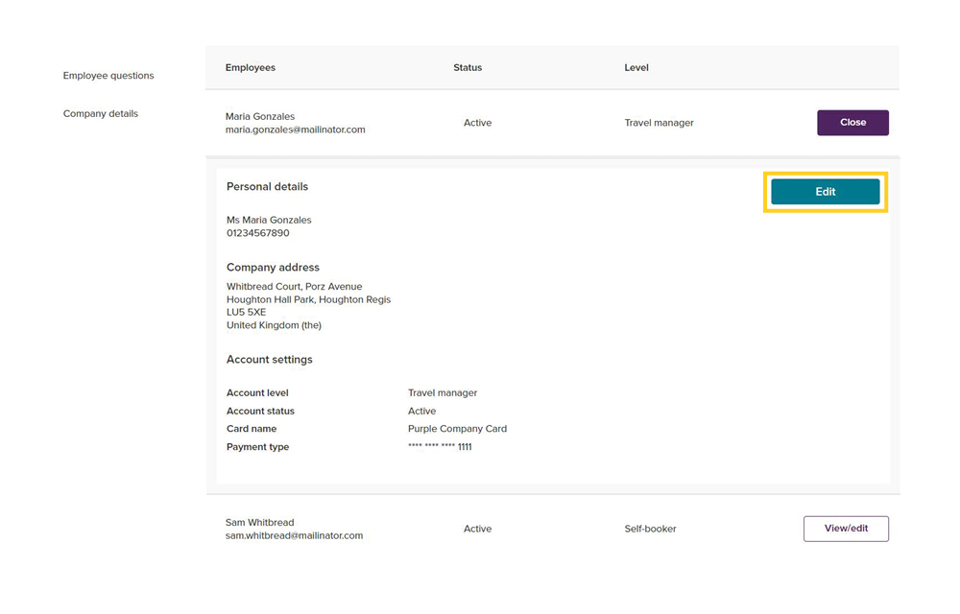Screen dimensions: 960x614
Task: Click Whitbread Court, Porz Avenue line
Action: [294, 286]
